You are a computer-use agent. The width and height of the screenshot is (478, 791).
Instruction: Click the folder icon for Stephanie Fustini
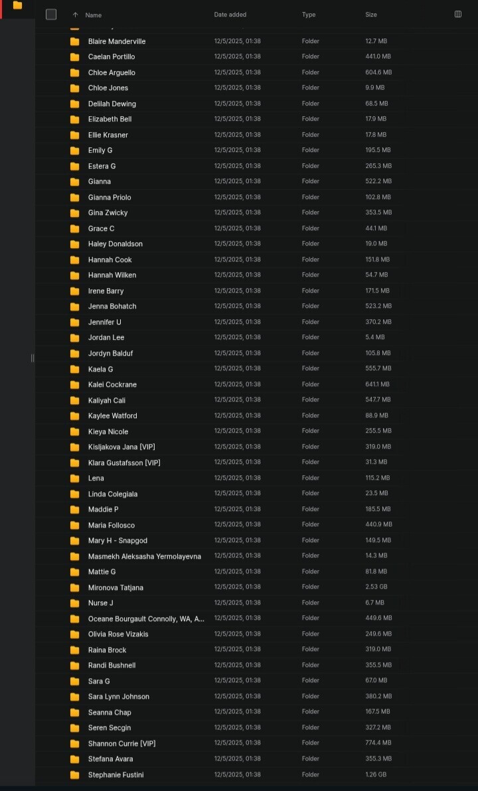74,775
